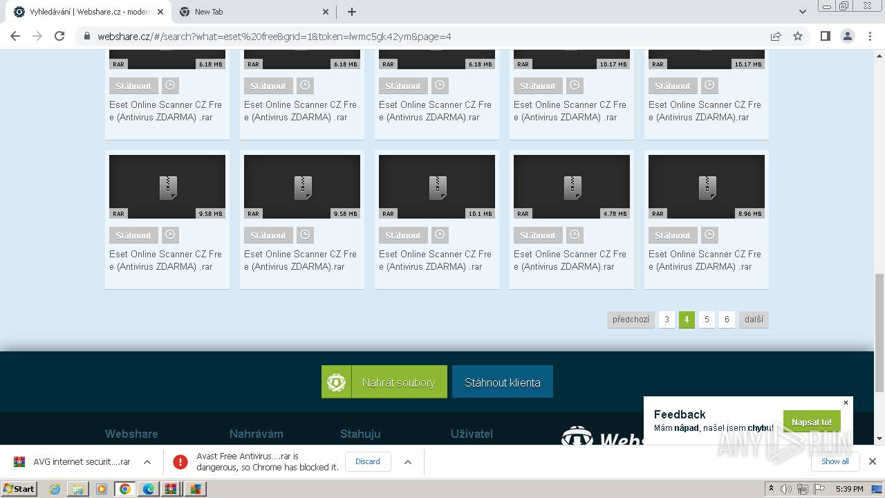Open the browser side panel
The height and width of the screenshot is (498, 885).
pos(825,36)
